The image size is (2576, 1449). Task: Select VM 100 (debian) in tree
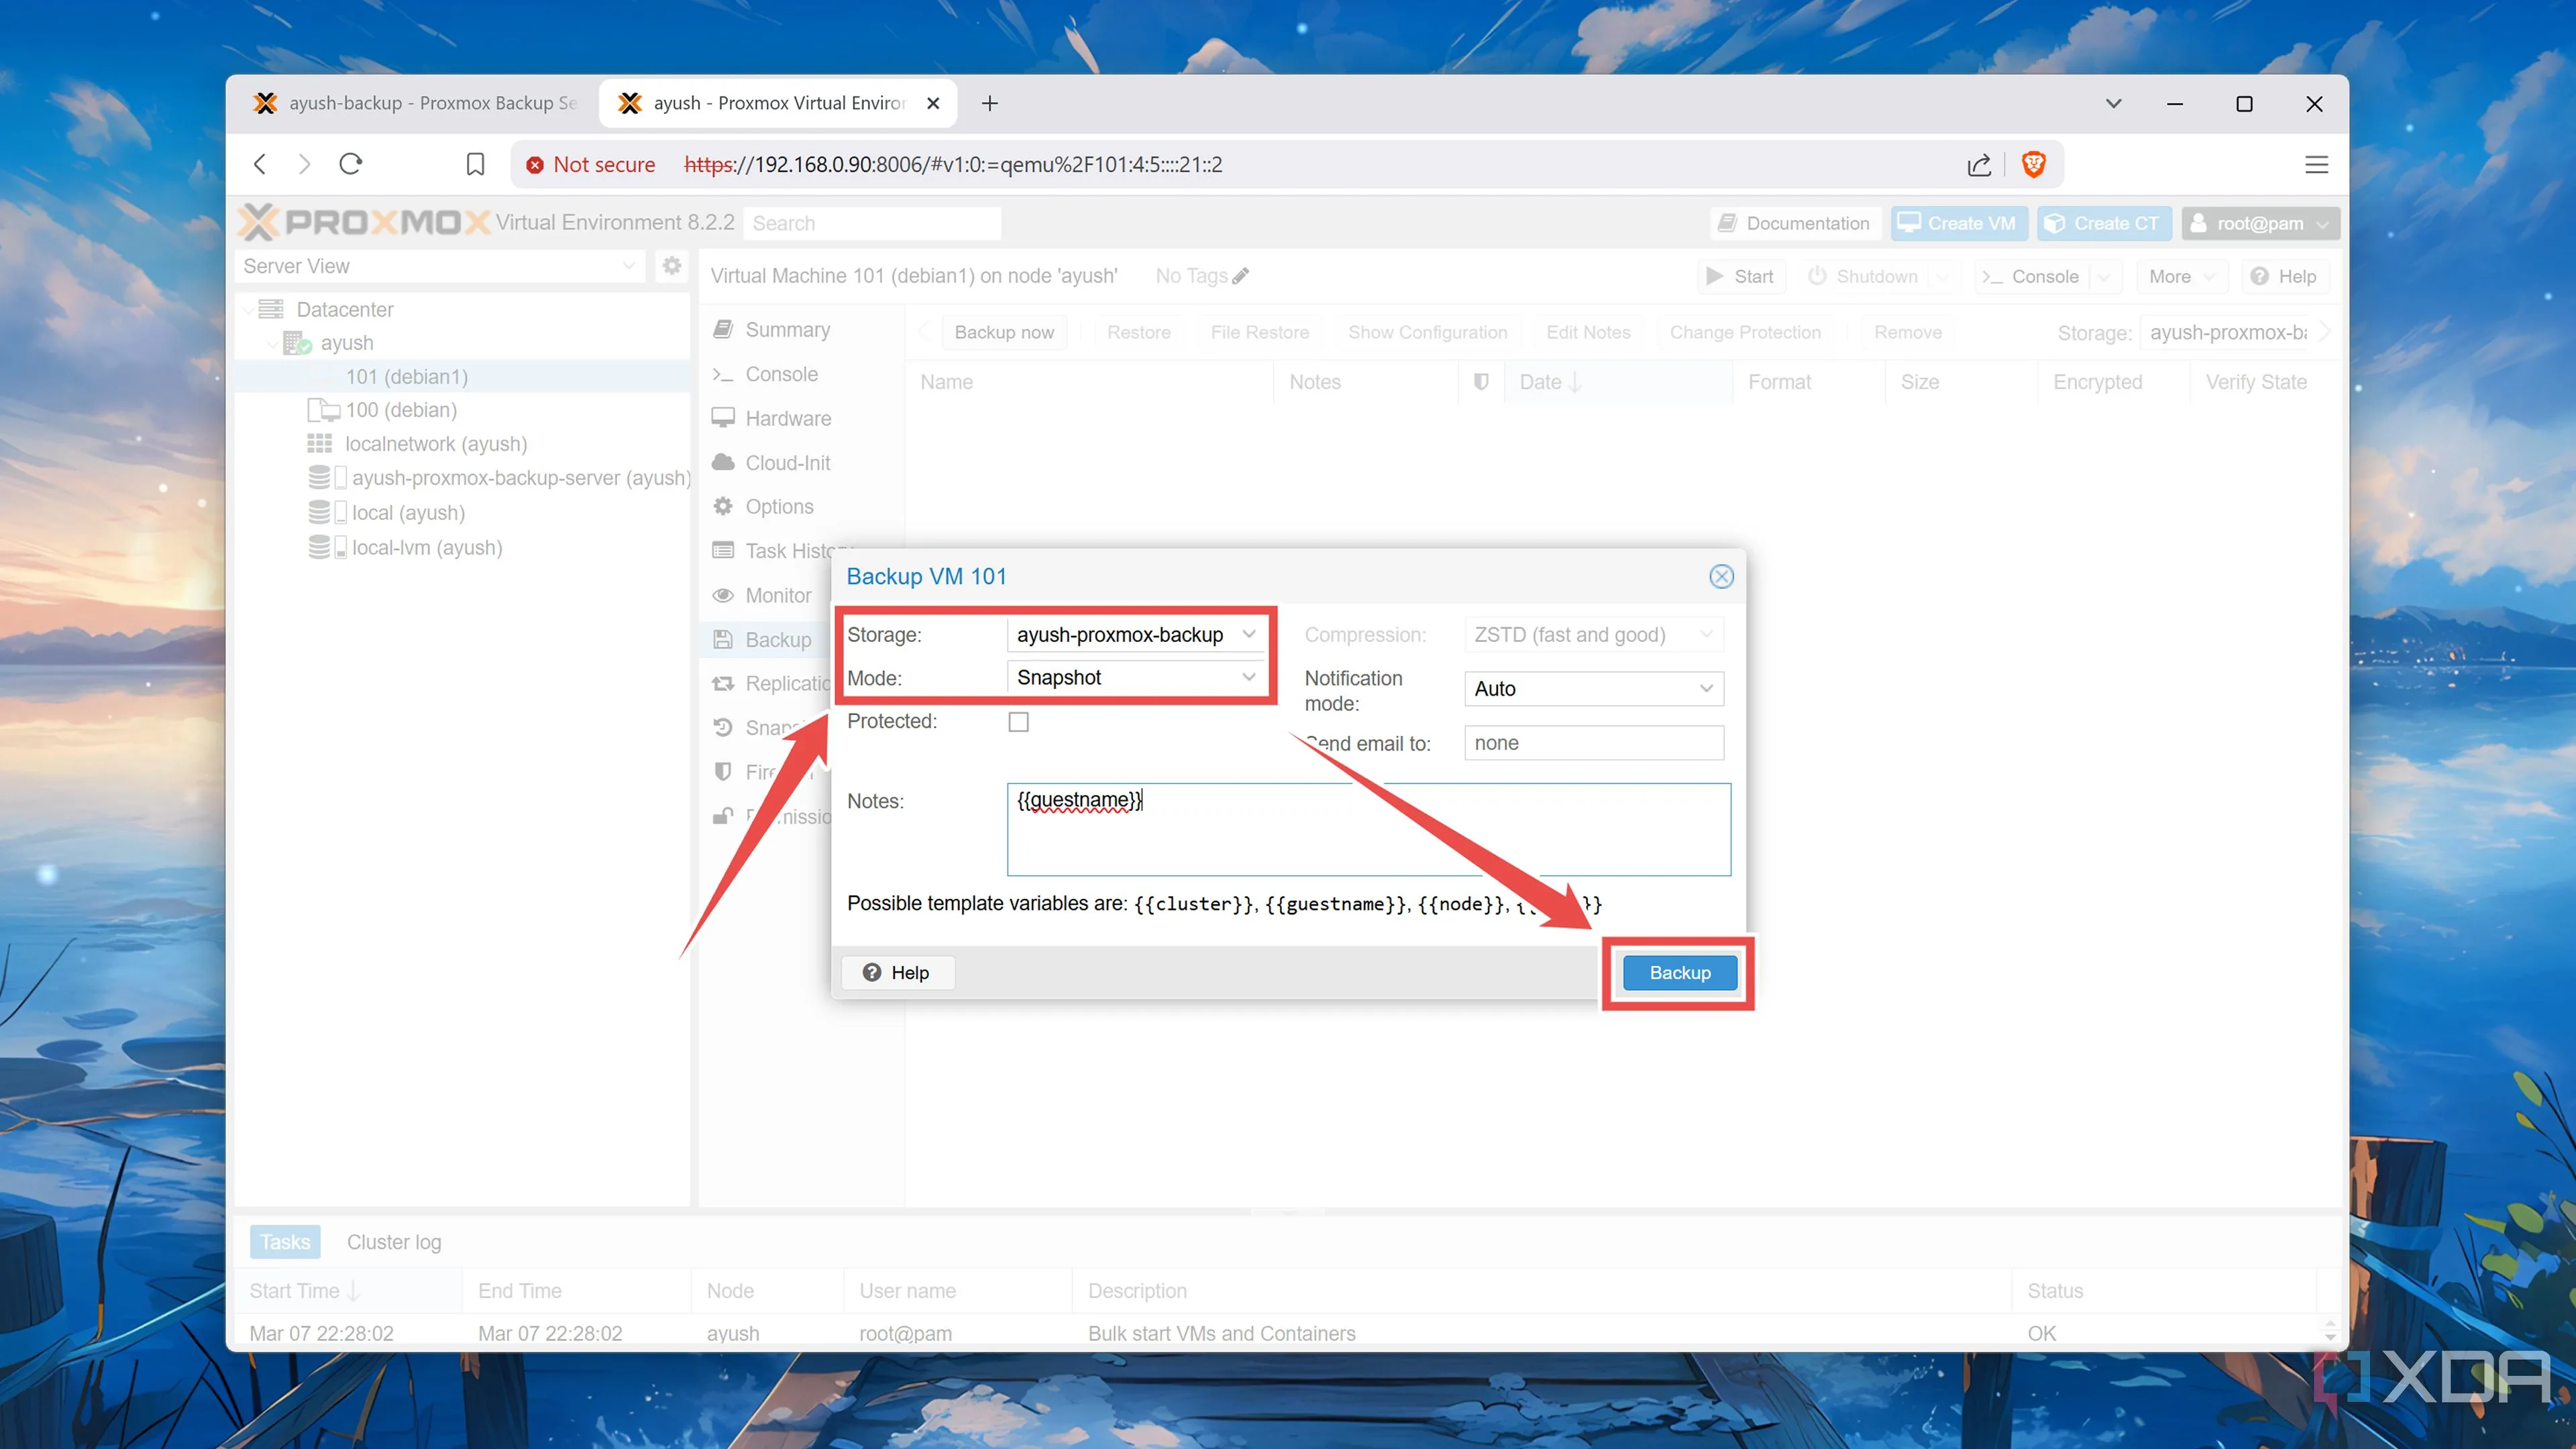(x=400, y=410)
